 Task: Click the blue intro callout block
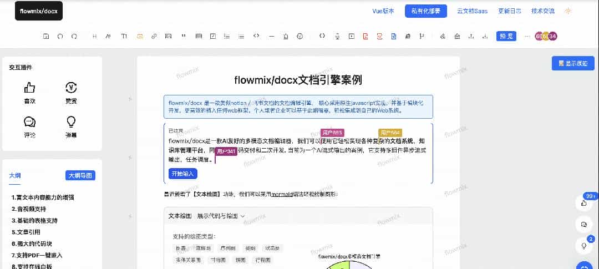click(298, 106)
